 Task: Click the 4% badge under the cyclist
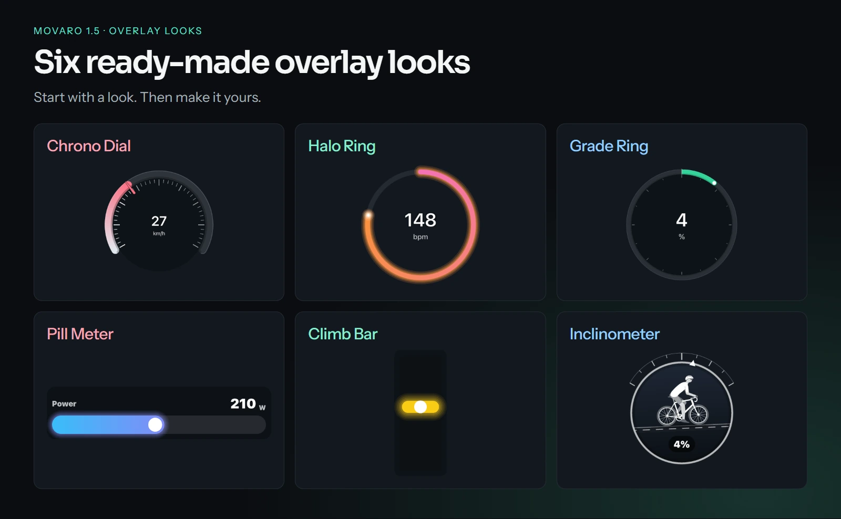pyautogui.click(x=682, y=444)
